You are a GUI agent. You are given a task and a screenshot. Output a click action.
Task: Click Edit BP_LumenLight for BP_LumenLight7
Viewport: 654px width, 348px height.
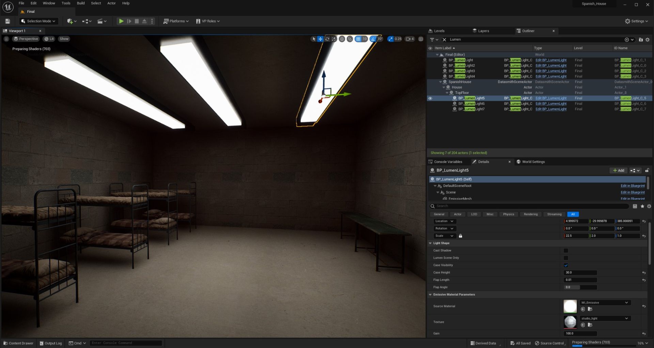(550, 109)
